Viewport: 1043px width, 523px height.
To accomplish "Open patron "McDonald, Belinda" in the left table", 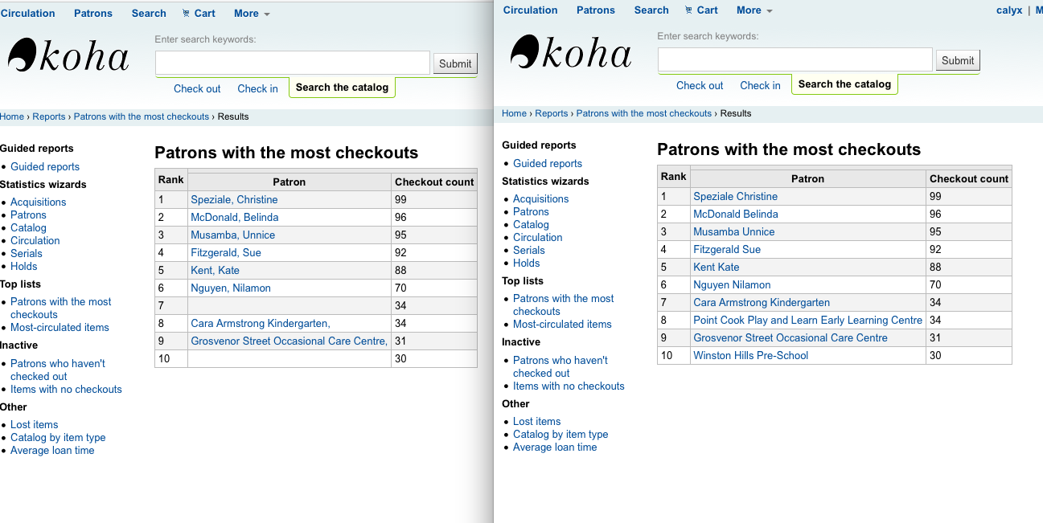I will (234, 218).
